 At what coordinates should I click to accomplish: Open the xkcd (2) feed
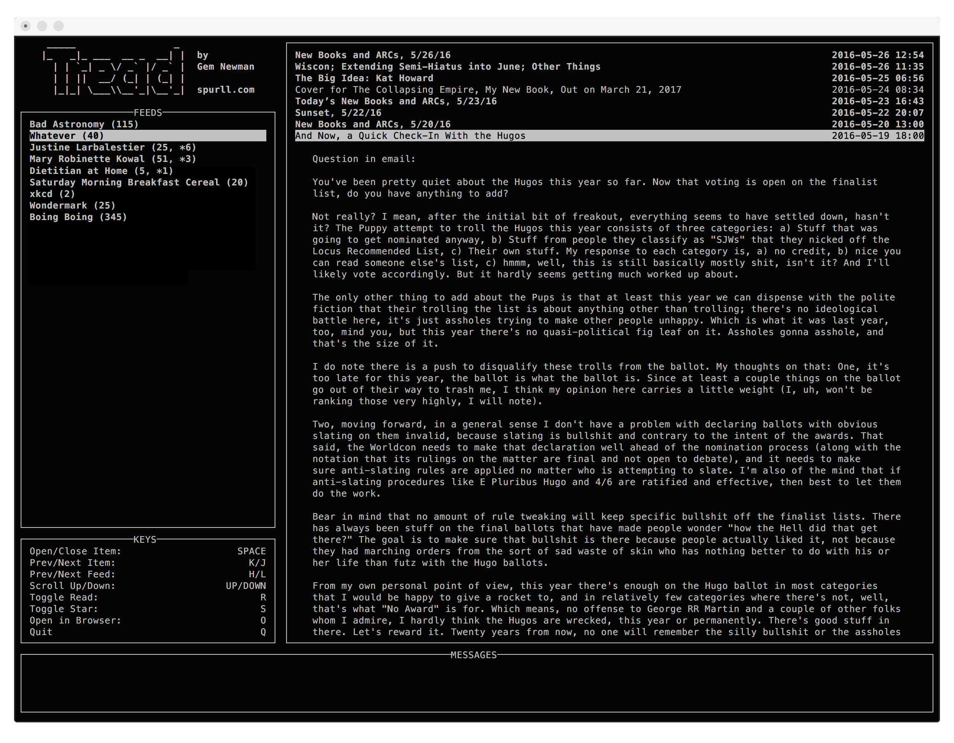(148, 194)
